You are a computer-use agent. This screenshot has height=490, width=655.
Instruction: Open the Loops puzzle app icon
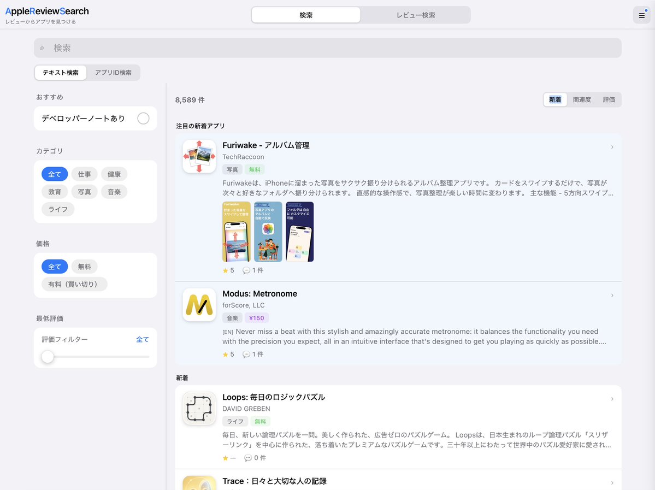tap(199, 409)
